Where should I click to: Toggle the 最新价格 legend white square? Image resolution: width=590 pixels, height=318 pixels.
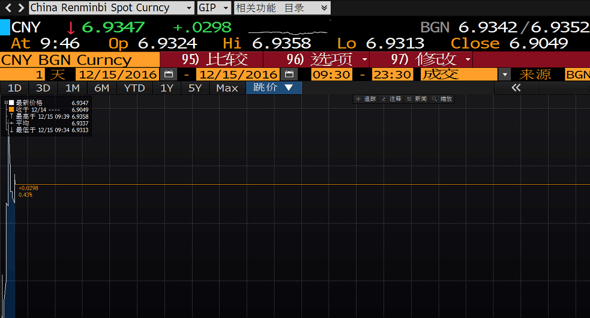tap(11, 103)
